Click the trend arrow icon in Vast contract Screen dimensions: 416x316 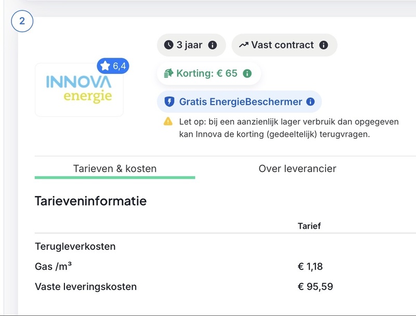(243, 45)
